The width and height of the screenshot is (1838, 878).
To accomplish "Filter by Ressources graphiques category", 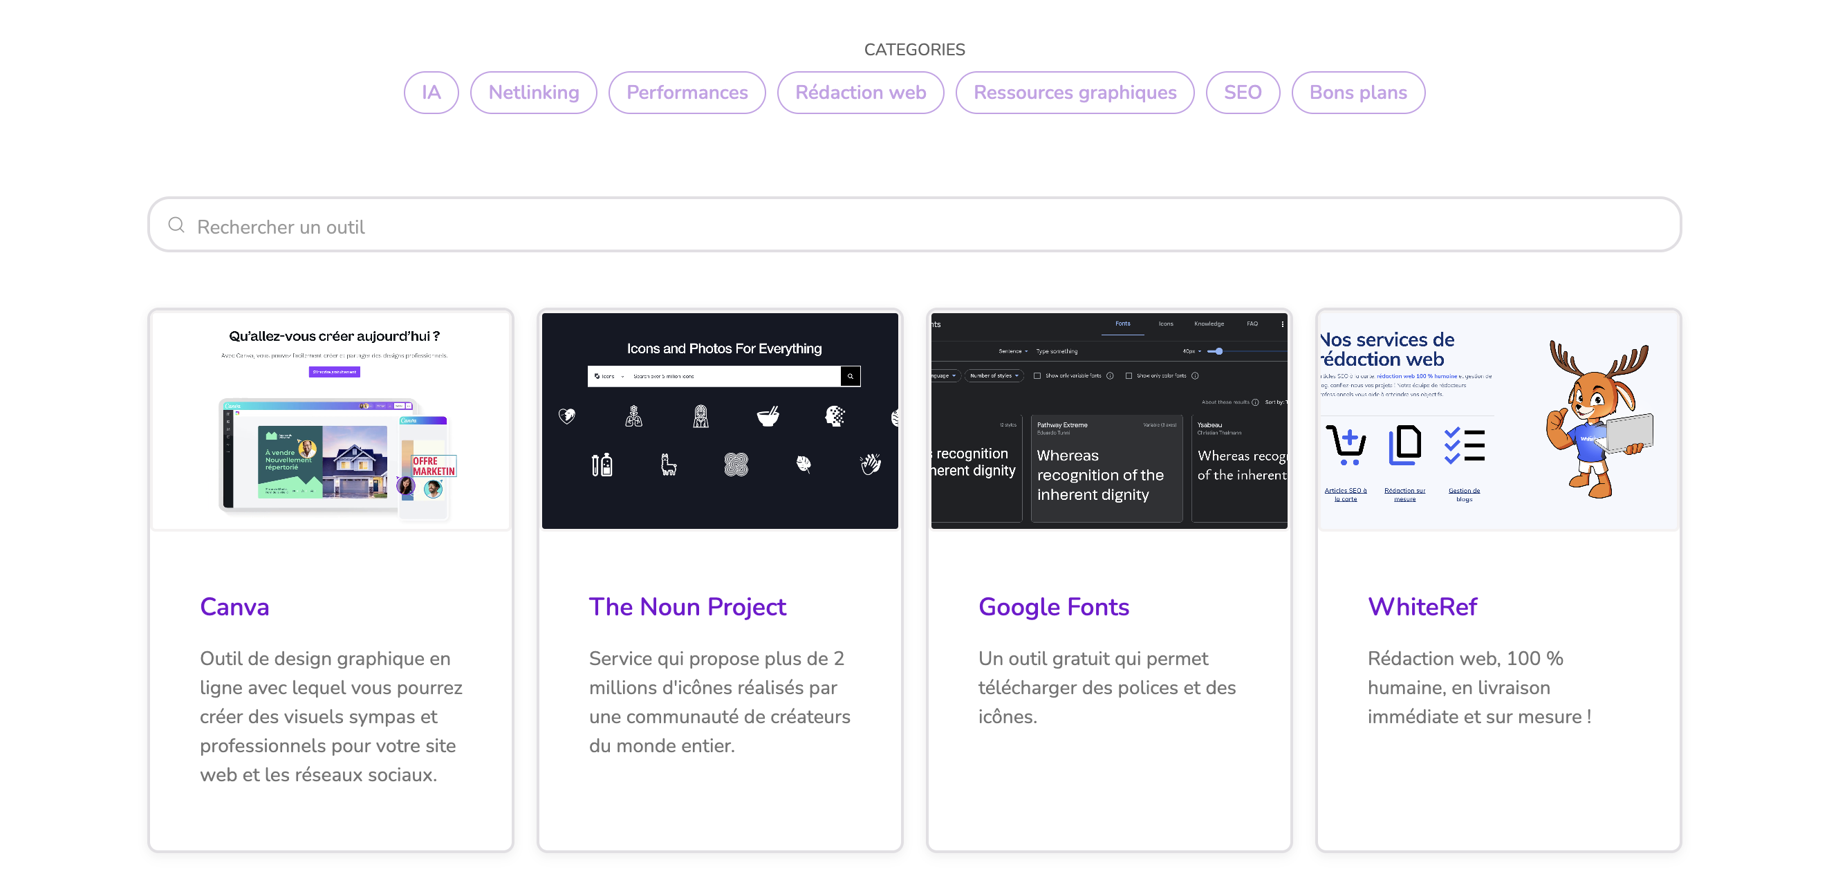I will click(1075, 93).
